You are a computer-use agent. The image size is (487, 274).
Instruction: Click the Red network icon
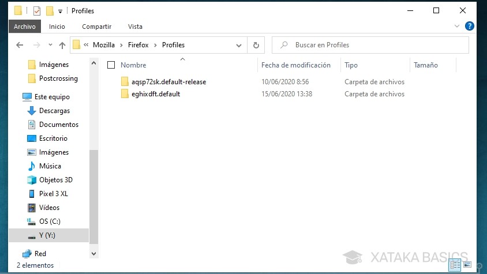[x=27, y=254]
